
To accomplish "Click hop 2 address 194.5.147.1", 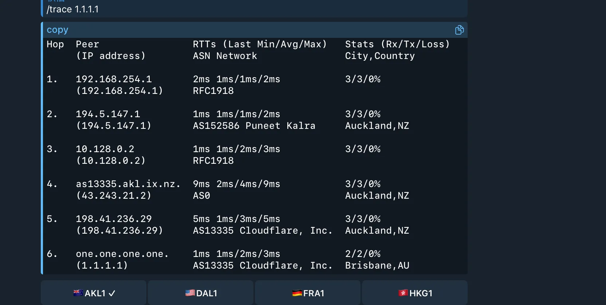I will click(x=108, y=114).
